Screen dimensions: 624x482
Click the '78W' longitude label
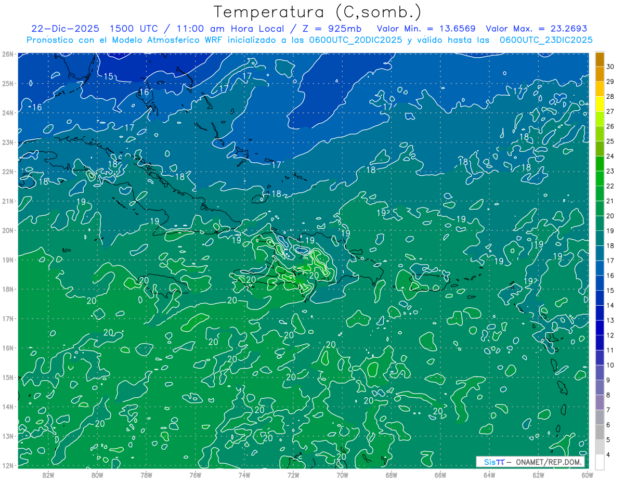coord(146,475)
